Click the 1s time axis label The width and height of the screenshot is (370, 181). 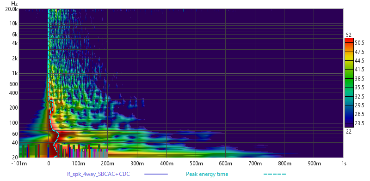(344, 163)
